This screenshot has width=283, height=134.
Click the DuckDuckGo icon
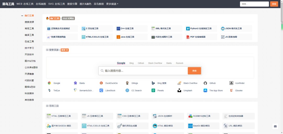(101, 83)
